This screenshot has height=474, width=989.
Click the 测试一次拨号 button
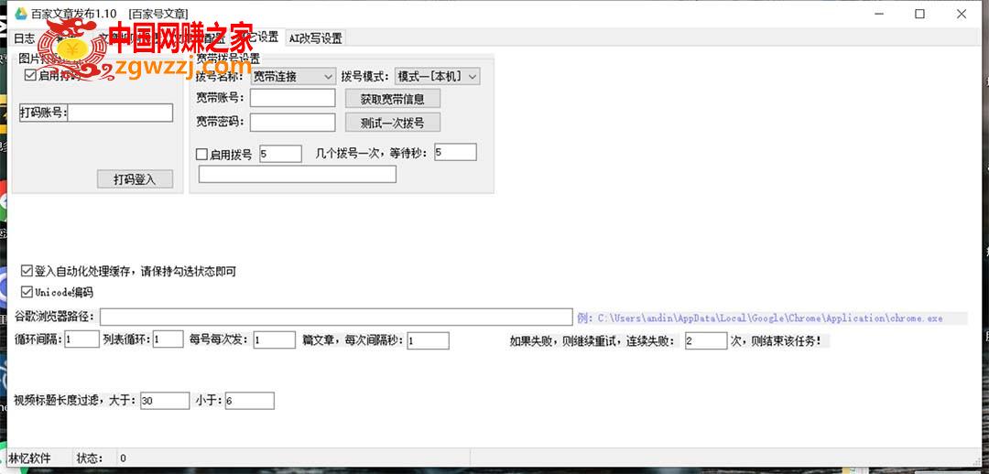pos(392,123)
